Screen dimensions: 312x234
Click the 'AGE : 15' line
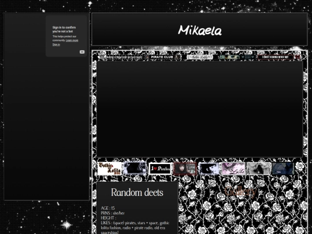107,208
